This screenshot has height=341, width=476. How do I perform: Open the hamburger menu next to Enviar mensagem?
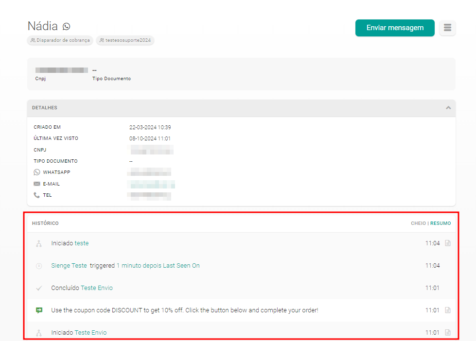[447, 28]
